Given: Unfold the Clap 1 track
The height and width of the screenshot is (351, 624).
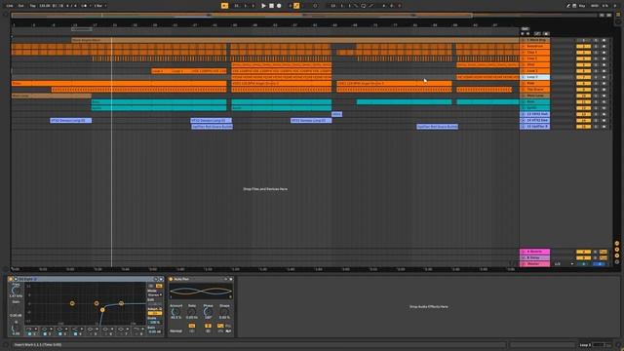Looking at the screenshot, I should tap(524, 52).
